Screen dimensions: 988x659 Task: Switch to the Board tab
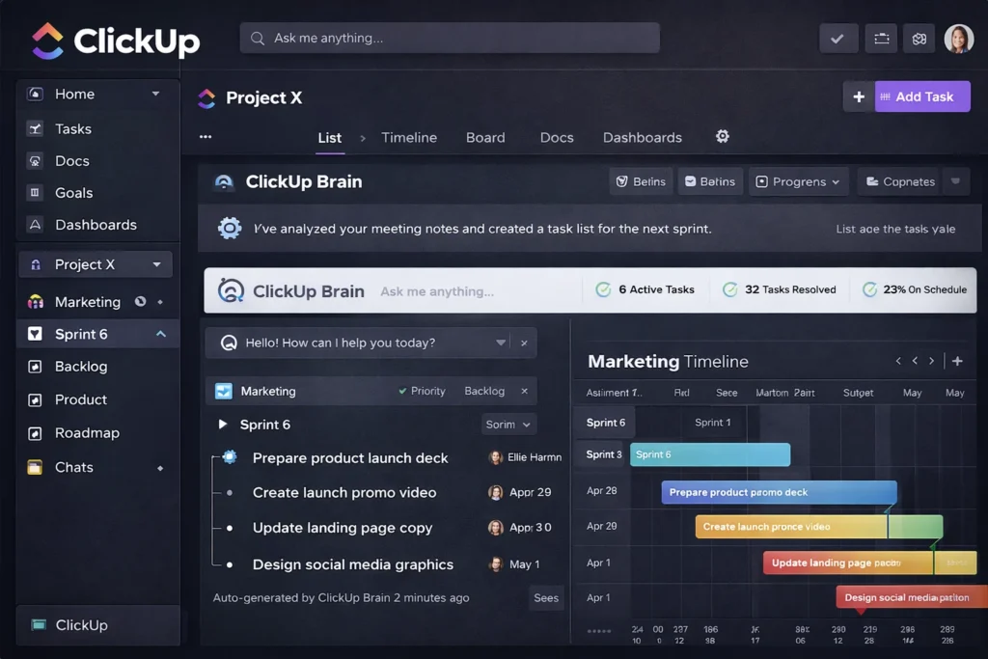coord(485,138)
